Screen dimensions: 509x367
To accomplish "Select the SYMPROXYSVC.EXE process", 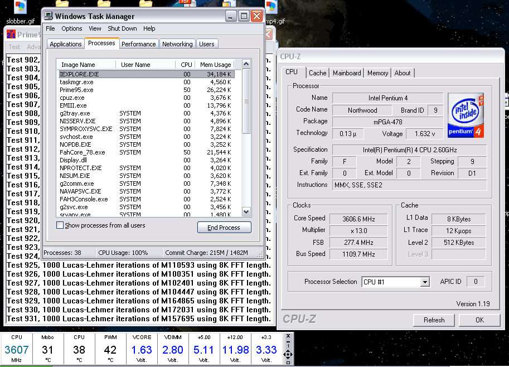I will pos(146,129).
